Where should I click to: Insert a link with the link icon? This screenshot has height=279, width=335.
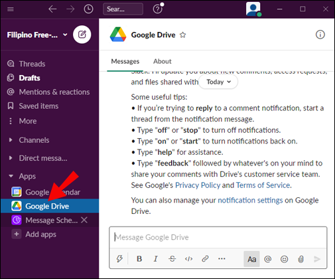pos(205,258)
